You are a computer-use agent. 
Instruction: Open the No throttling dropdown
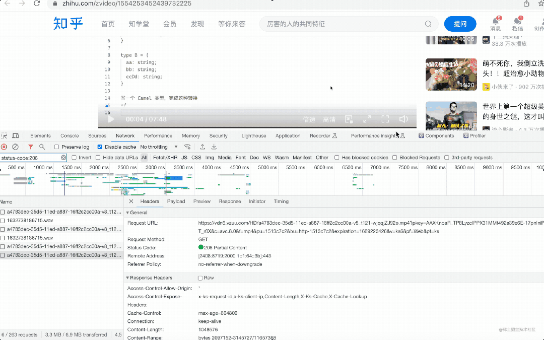point(159,147)
